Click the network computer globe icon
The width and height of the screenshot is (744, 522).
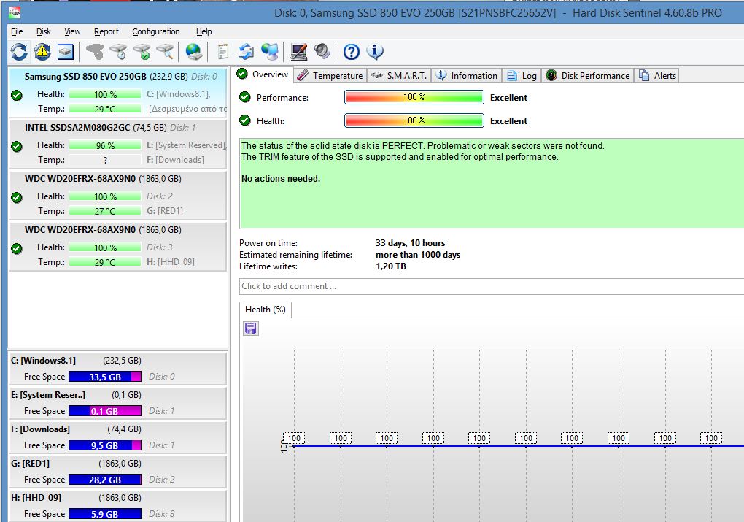[270, 52]
